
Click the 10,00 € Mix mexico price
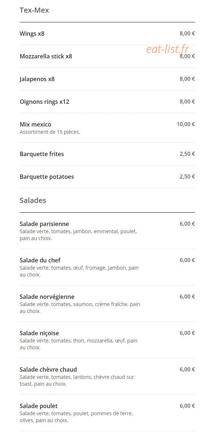186,124
